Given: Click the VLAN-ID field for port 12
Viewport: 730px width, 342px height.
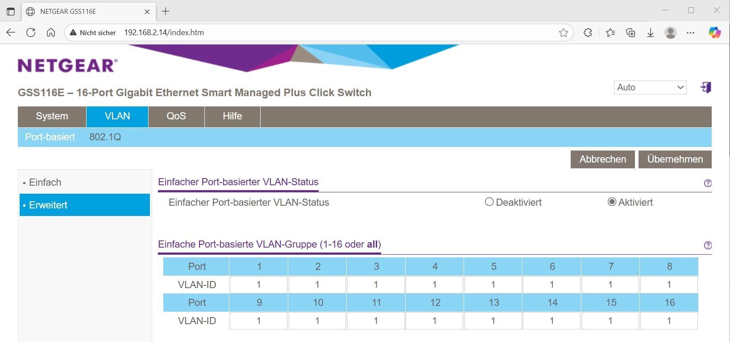Looking at the screenshot, I should click(x=435, y=321).
